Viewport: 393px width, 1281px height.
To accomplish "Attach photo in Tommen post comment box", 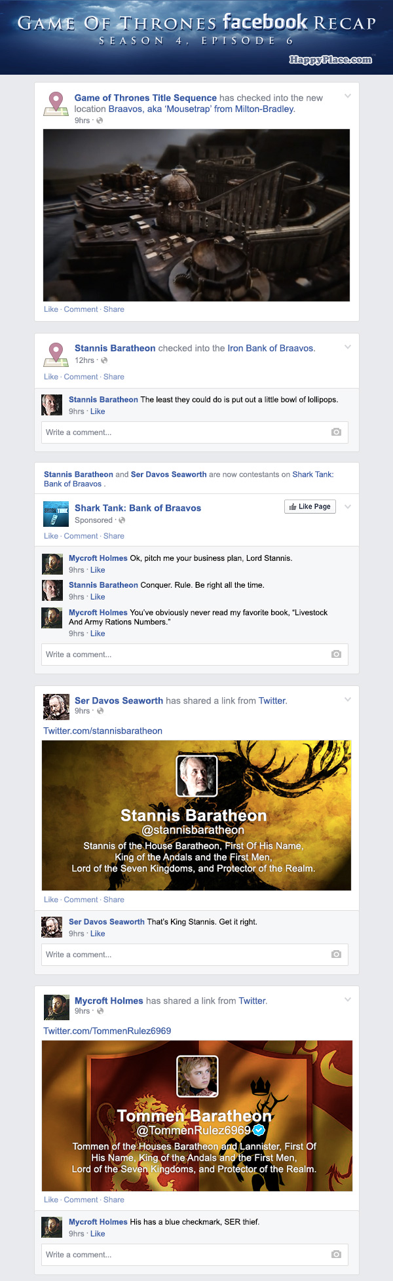I will (x=336, y=1255).
